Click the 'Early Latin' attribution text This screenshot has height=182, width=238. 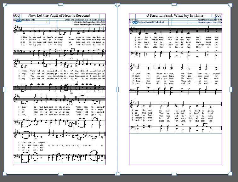tap(134, 20)
